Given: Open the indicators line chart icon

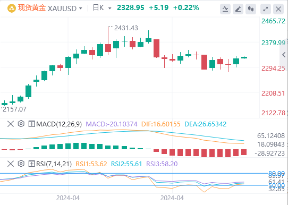Looking at the screenshot, I should [225, 9].
